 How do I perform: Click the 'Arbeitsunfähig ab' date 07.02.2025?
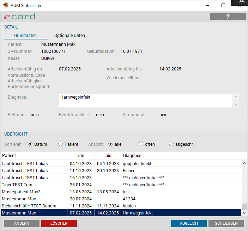pos(70,69)
